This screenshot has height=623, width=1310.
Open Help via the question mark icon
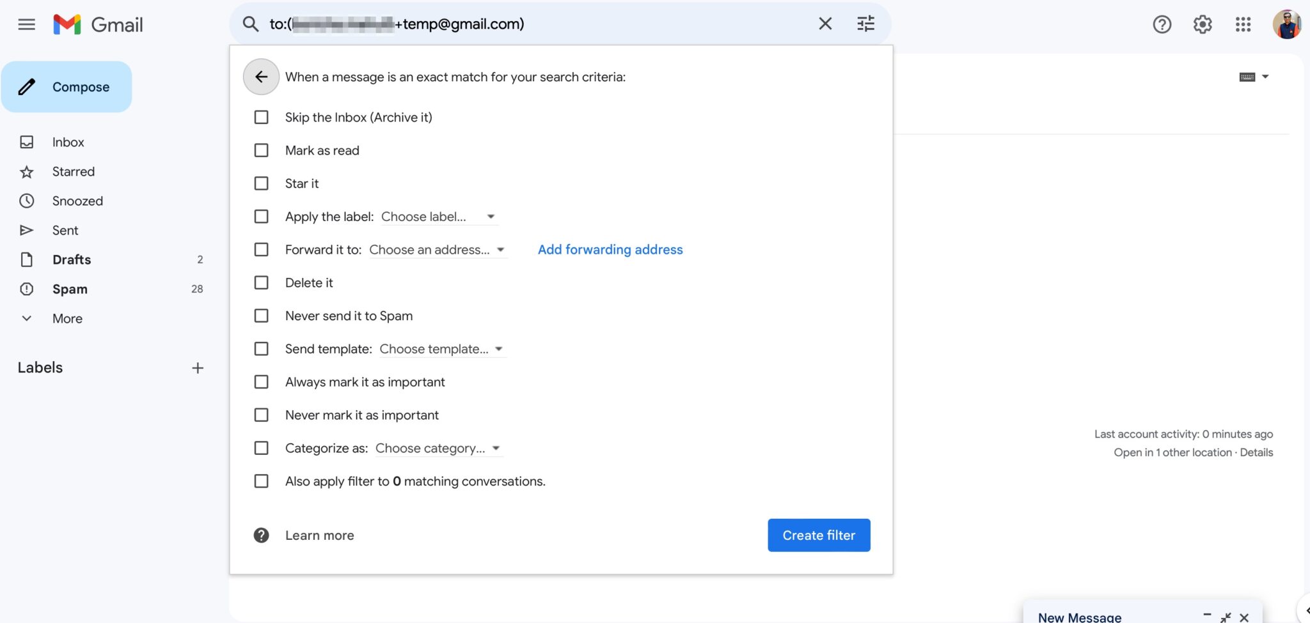tap(1162, 24)
